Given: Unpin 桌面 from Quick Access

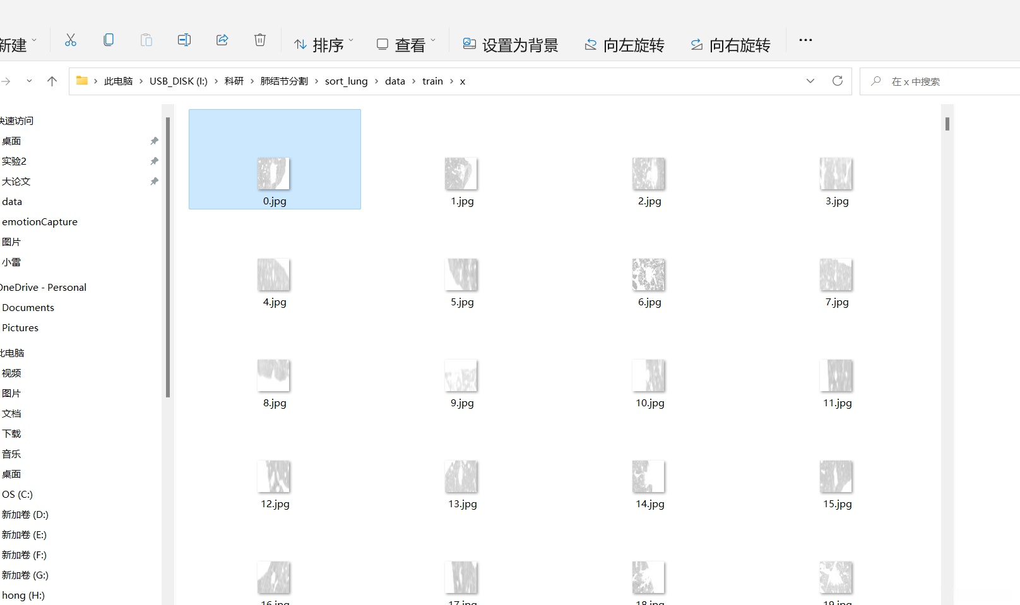Looking at the screenshot, I should click(154, 141).
